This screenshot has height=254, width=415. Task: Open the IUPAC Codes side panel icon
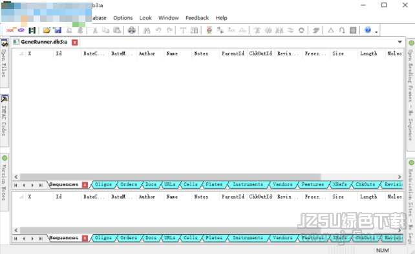[x=5, y=99]
